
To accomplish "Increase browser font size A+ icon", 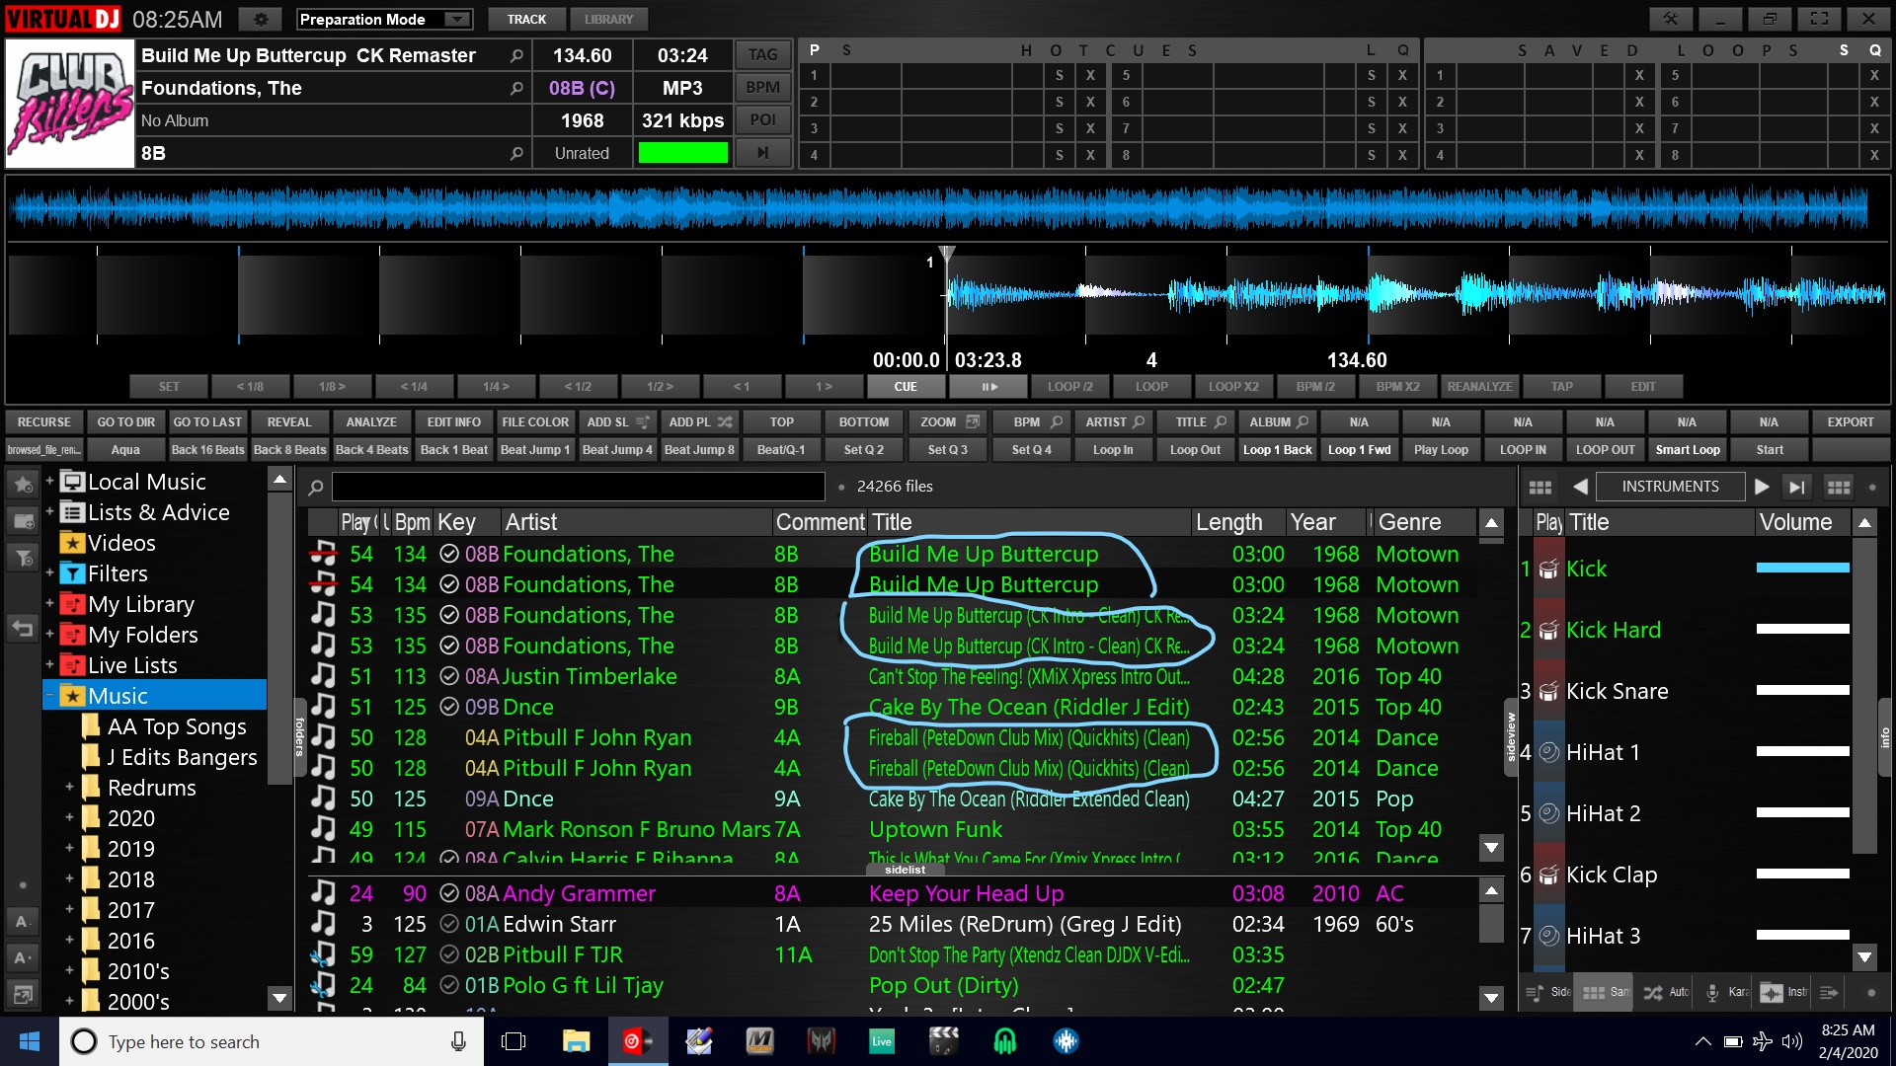I will click(x=23, y=957).
